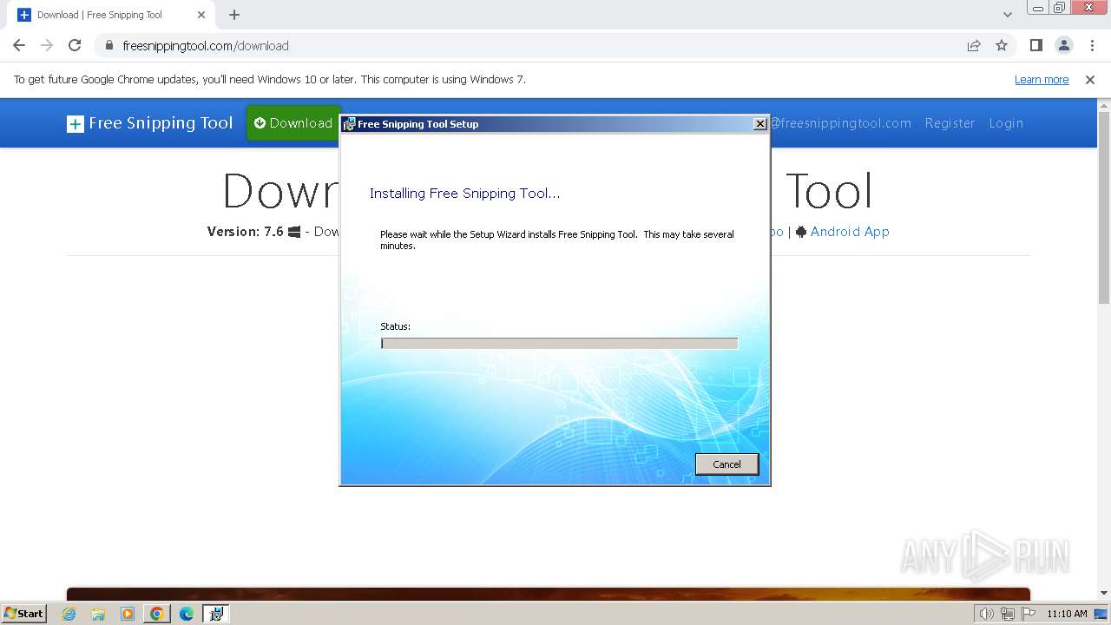Screen dimensions: 1111x625
Task: Close the Download | Free Snipping Tool tab
Action: 201,15
